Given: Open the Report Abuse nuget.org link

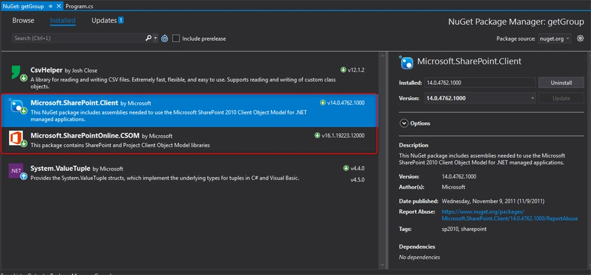Looking at the screenshot, I should point(510,215).
